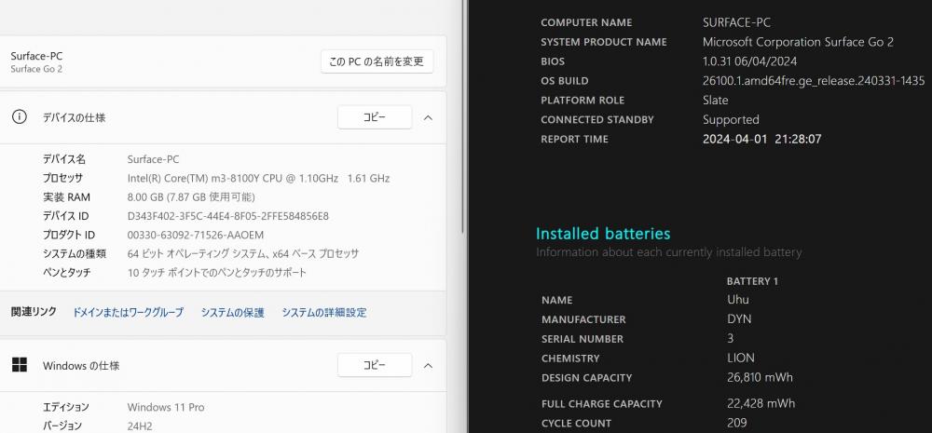The height and width of the screenshot is (433, 932).
Task: Select the PLATFORM ROLE value Slate
Action: click(x=715, y=100)
